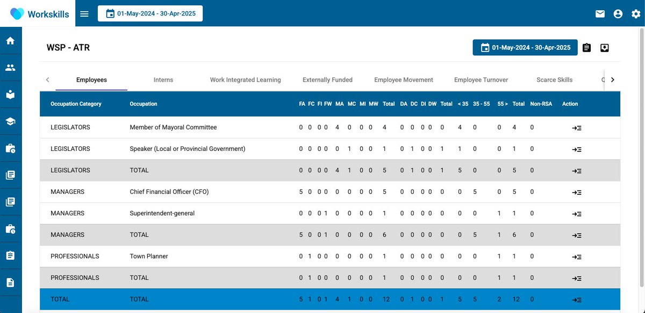Click the clipboard report icon beside date range
Image resolution: width=645 pixels, height=313 pixels.
point(587,48)
